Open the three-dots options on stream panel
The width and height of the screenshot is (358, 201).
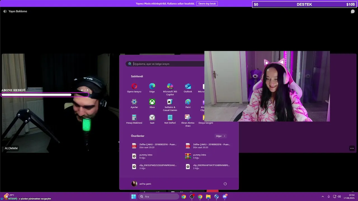coord(352,148)
